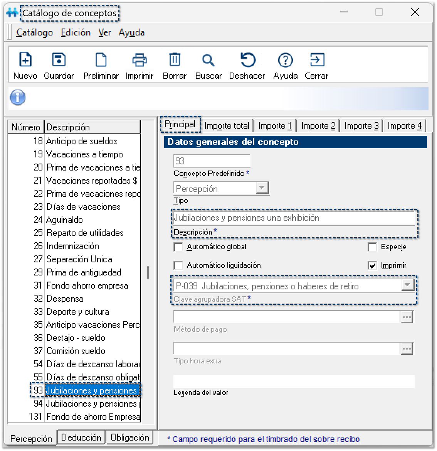Click the Método de pago browse button
Viewport: 437px width, 451px height.
(407, 317)
